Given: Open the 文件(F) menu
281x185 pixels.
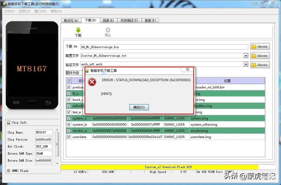Looking at the screenshot, I should (x=9, y=11).
